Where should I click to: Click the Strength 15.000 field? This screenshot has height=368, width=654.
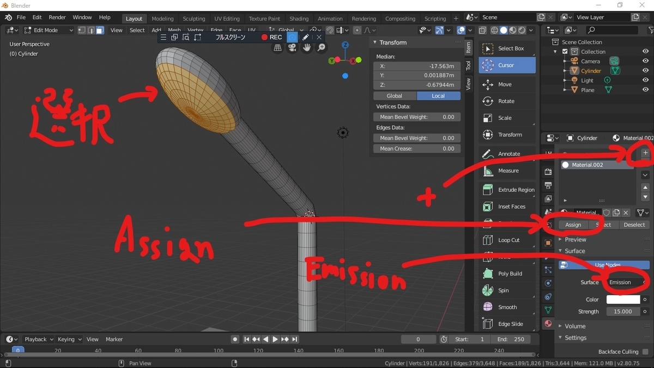623,311
